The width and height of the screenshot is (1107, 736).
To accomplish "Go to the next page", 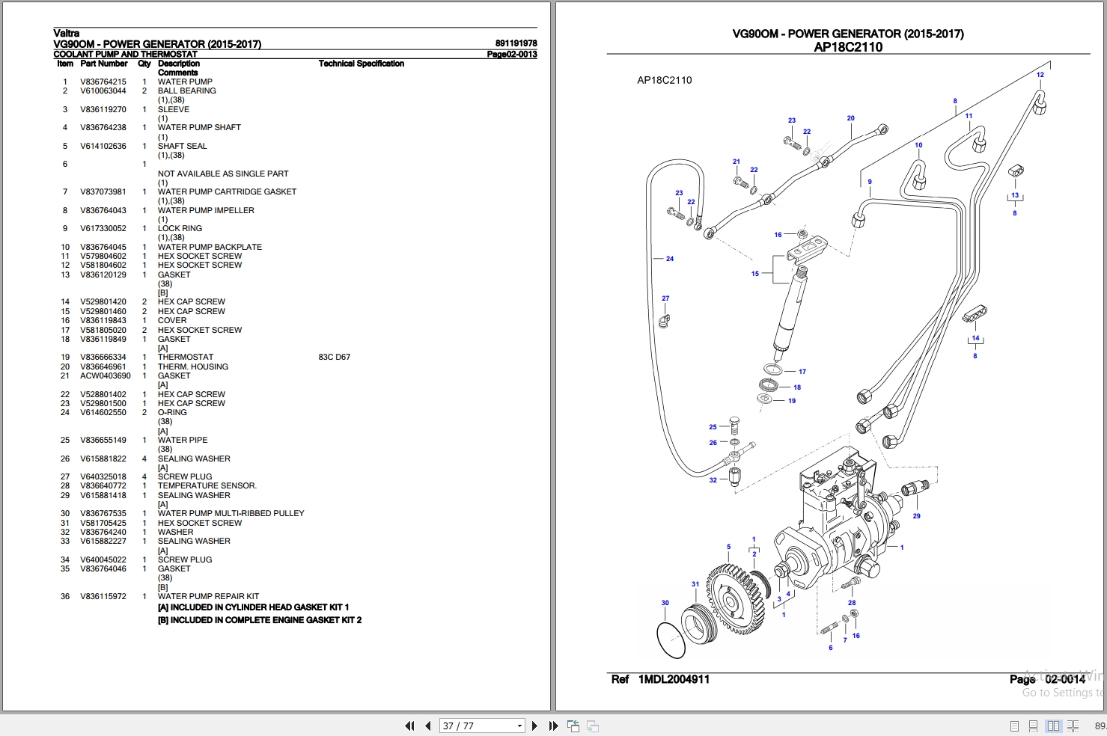I will 534,726.
